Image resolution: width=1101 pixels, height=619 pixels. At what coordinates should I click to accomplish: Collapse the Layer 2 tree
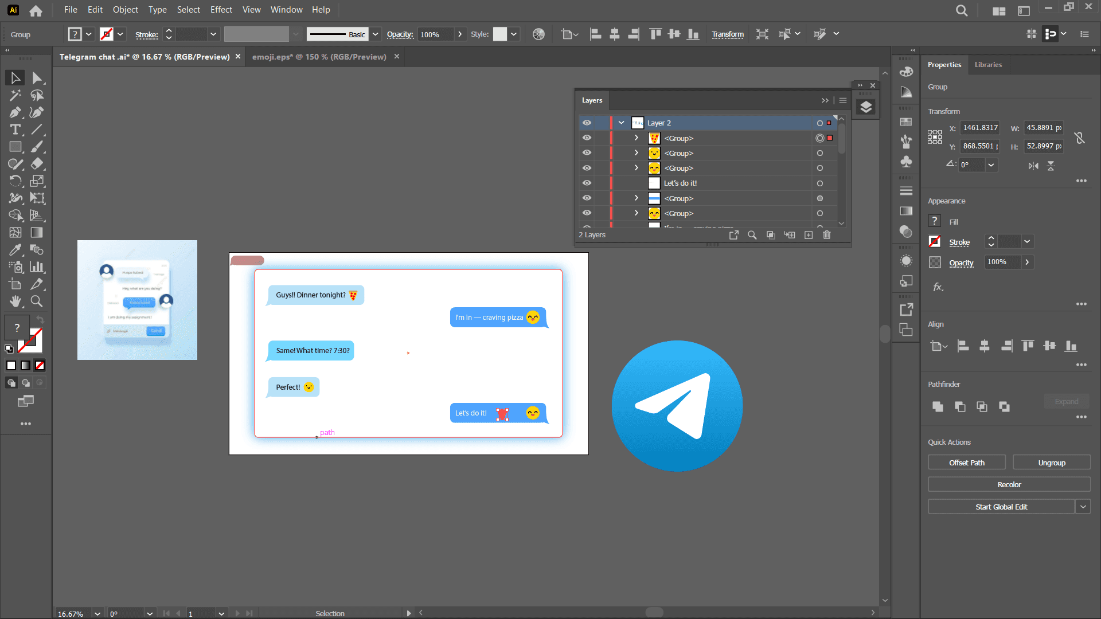621,123
